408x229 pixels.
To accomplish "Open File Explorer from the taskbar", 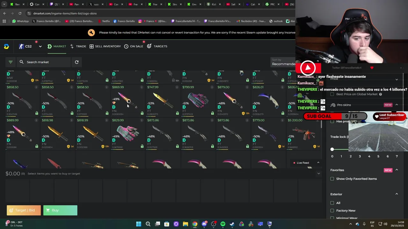I will 186,224.
